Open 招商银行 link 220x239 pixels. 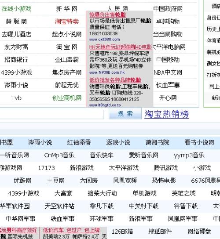click(16, 60)
